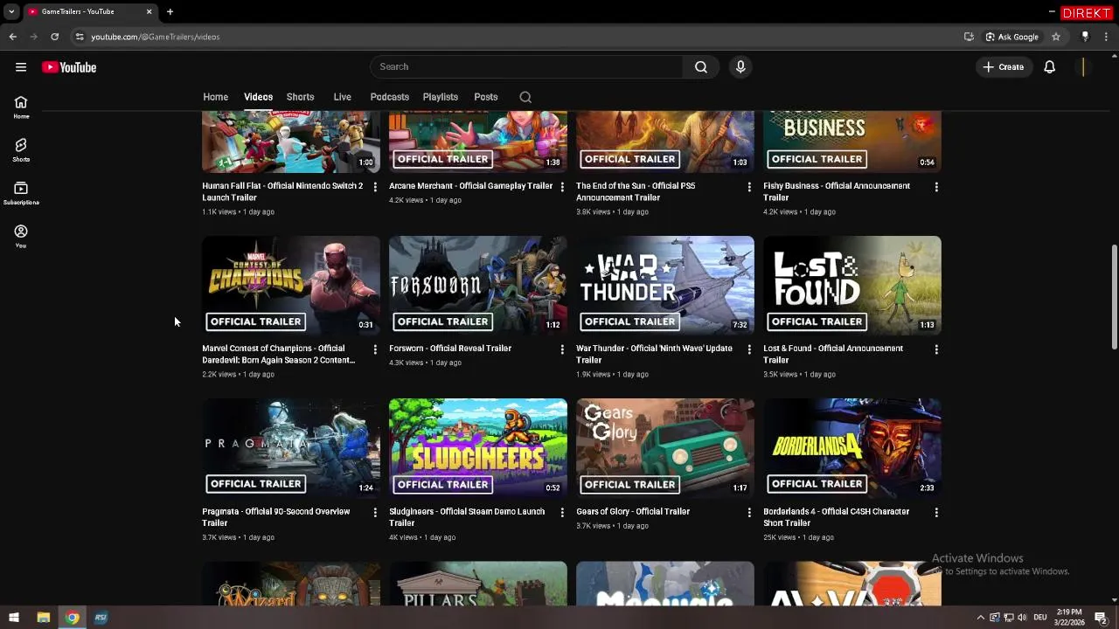Screen dimensions: 1119x629
Task: Open more options for War Thunder video
Action: [749, 349]
